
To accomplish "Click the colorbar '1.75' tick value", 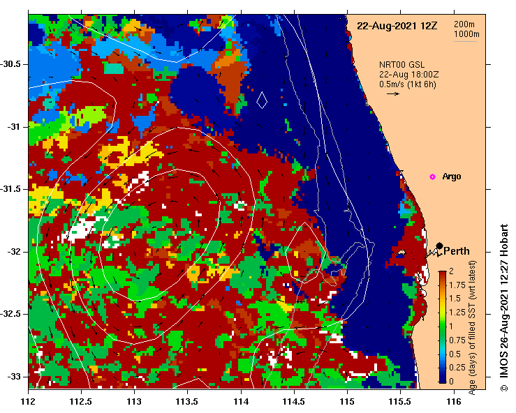I will pos(457,285).
